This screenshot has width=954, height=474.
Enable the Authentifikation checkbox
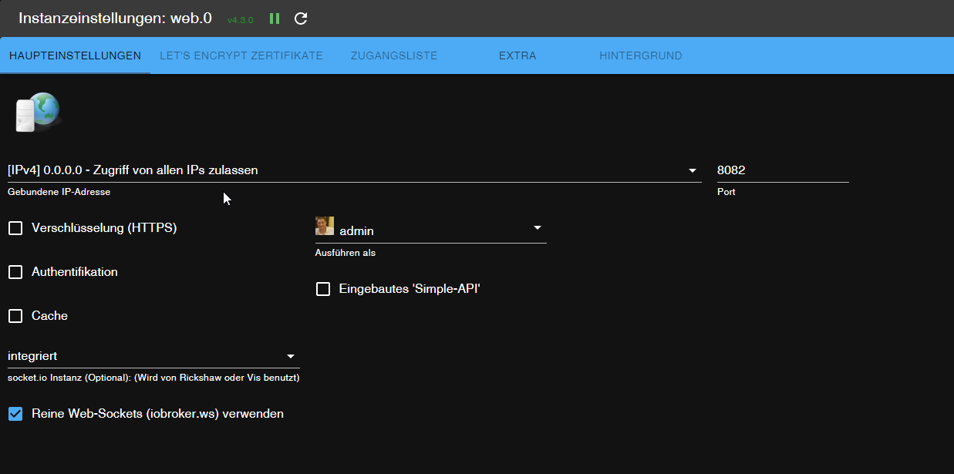15,272
